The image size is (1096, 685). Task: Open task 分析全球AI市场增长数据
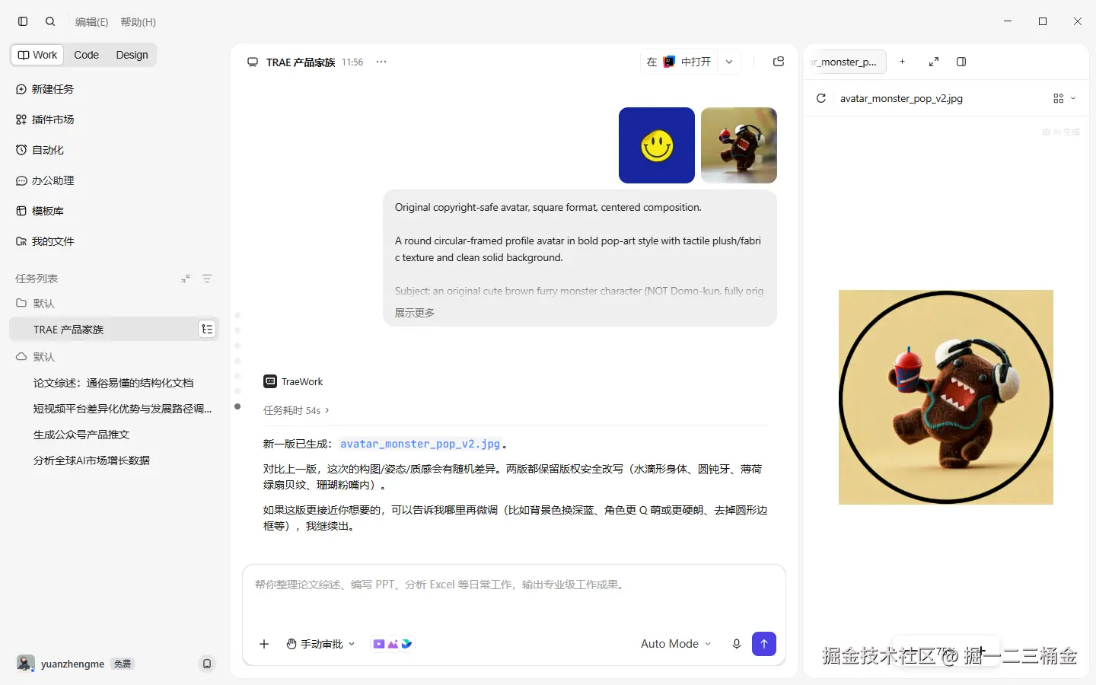(91, 460)
